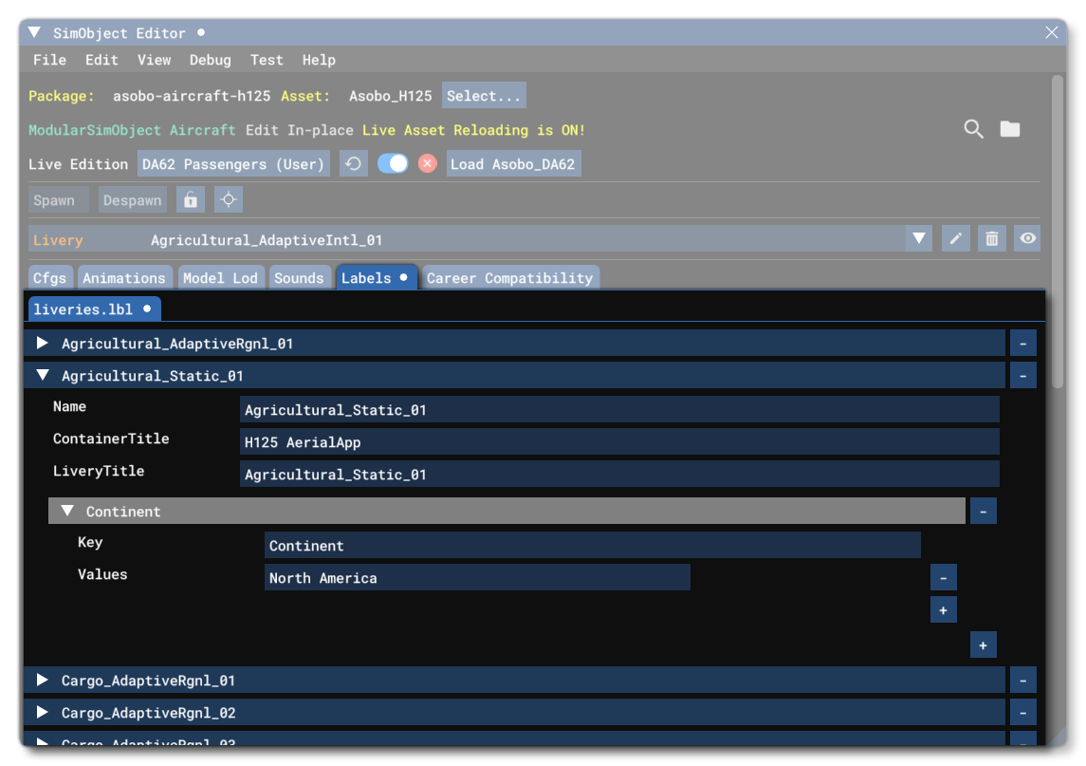Screen dimensions: 1086x766
Task: Toggle the Live Edition switch off
Action: click(x=393, y=164)
